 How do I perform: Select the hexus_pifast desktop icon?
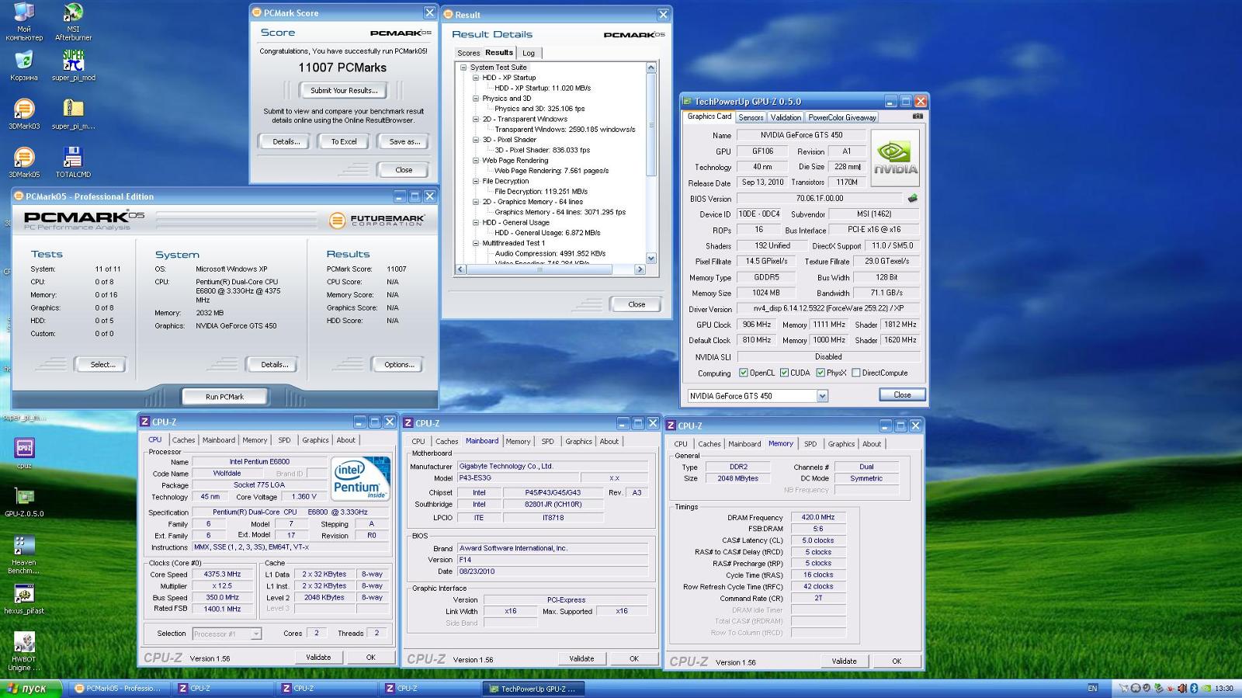coord(24,599)
